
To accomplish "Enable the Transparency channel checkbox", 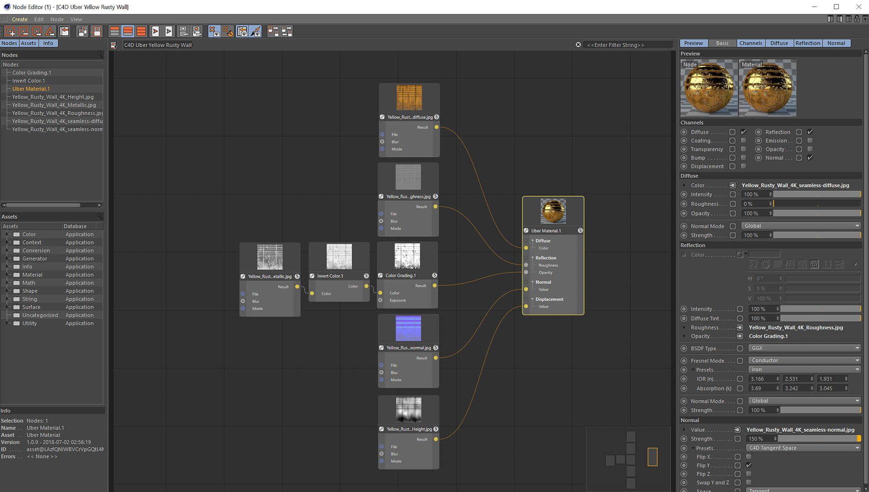I will pyautogui.click(x=743, y=149).
